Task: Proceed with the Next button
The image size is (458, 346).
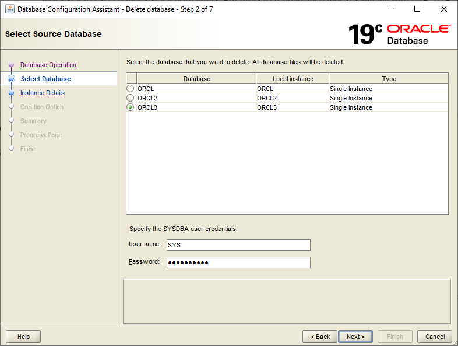Action: (x=355, y=337)
